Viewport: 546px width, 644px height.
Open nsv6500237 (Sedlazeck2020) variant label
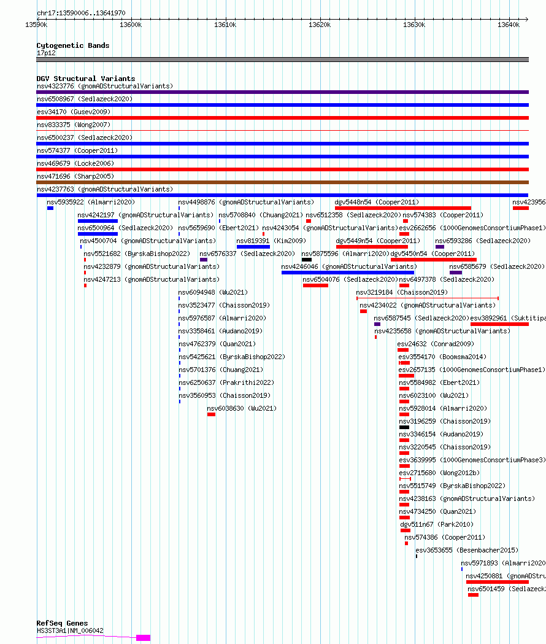tap(85, 138)
